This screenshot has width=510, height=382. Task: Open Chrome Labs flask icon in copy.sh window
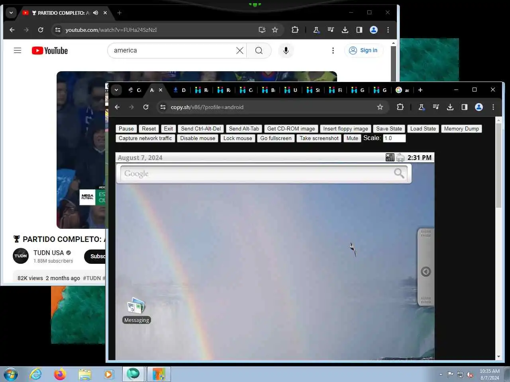tap(421, 107)
